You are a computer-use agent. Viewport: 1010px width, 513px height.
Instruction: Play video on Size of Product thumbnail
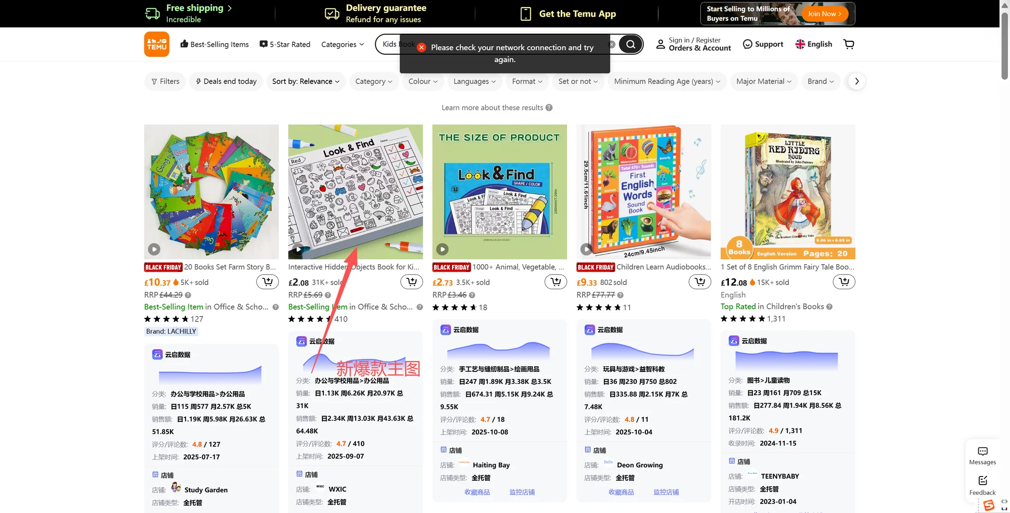click(442, 249)
